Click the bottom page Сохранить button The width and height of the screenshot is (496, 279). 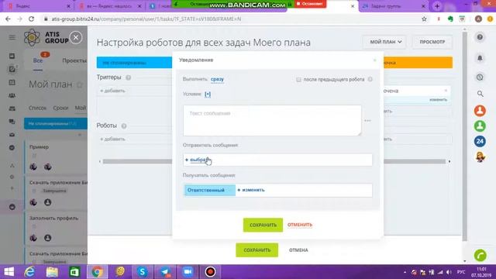(257, 250)
